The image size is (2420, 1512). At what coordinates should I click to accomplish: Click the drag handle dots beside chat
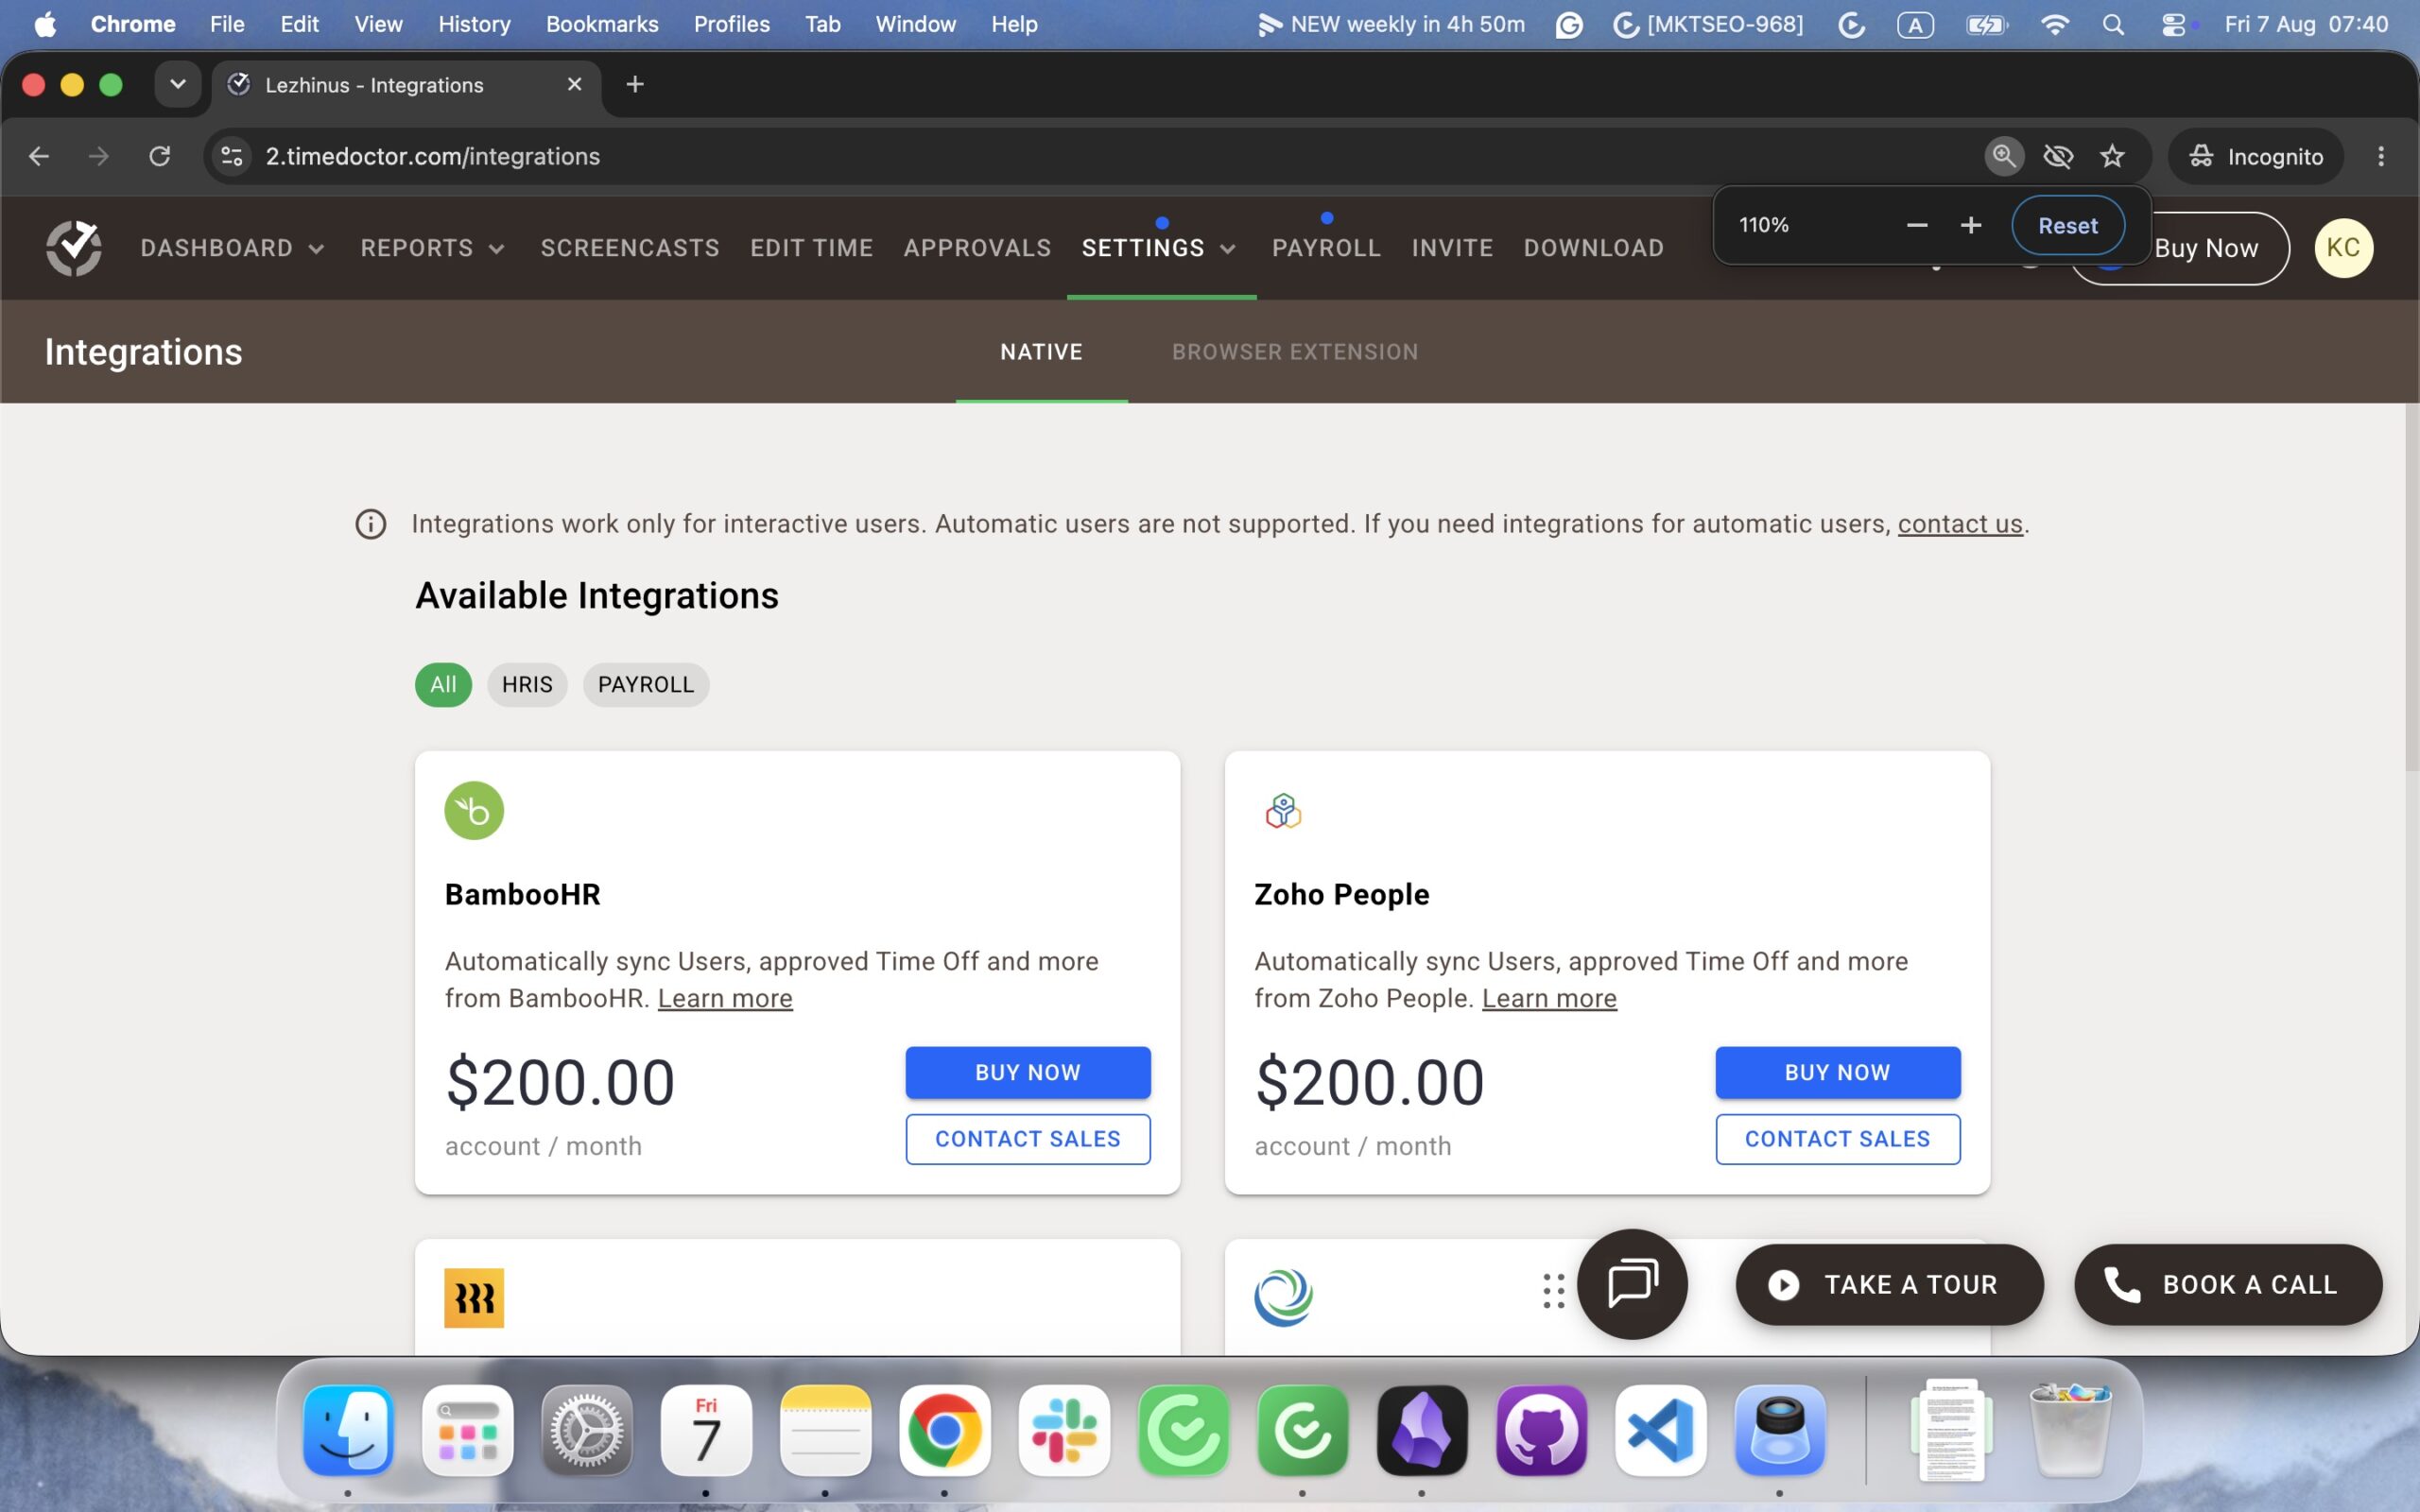pos(1553,1291)
